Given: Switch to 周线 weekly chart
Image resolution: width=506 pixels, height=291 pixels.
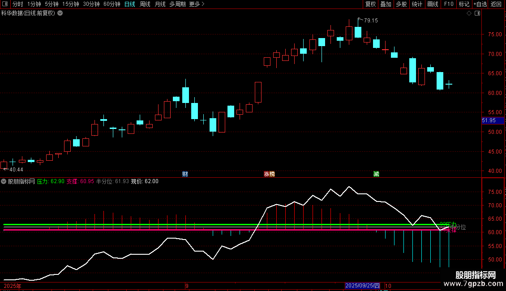Looking at the screenshot, I should 145,4.
